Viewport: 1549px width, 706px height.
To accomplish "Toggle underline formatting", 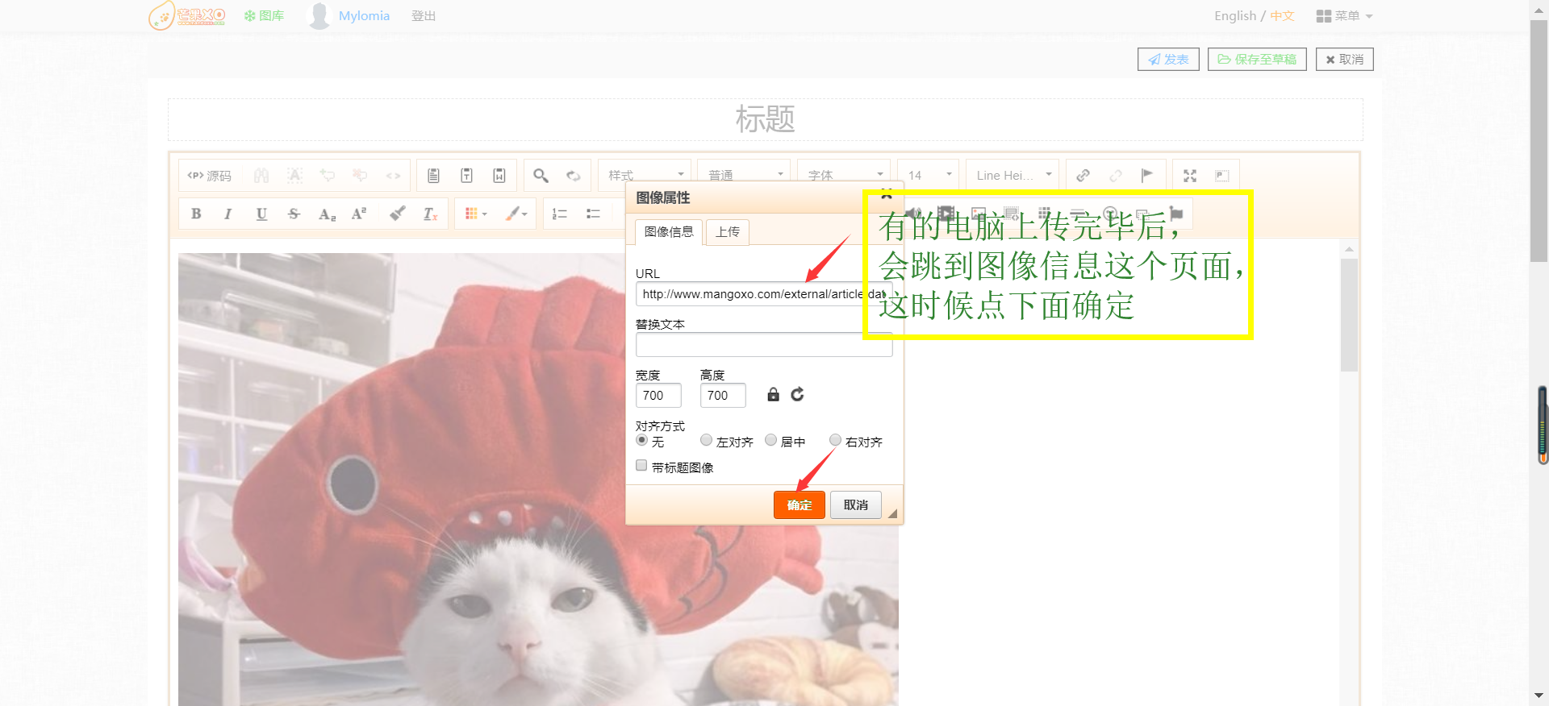I will [261, 214].
